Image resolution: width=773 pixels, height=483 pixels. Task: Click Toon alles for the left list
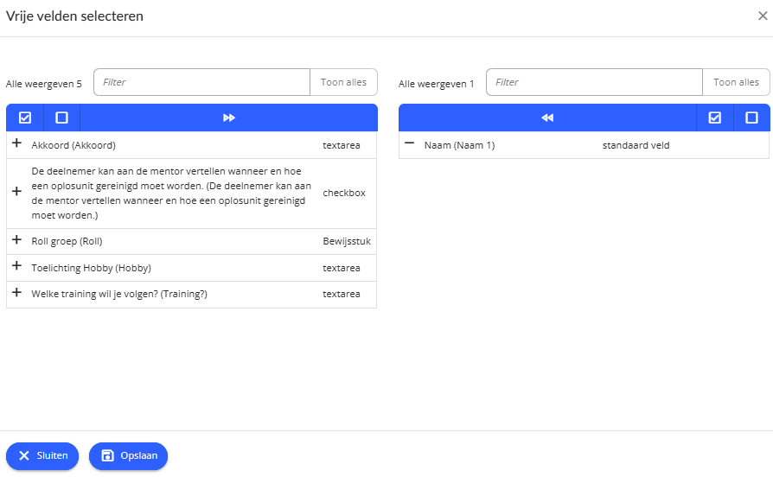343,82
